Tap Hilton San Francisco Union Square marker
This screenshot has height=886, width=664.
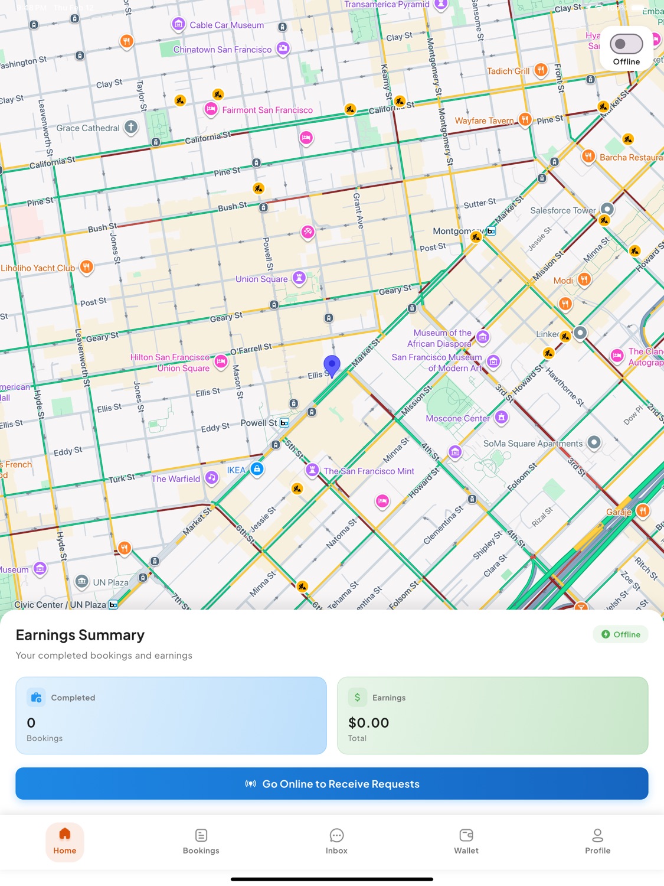click(221, 361)
